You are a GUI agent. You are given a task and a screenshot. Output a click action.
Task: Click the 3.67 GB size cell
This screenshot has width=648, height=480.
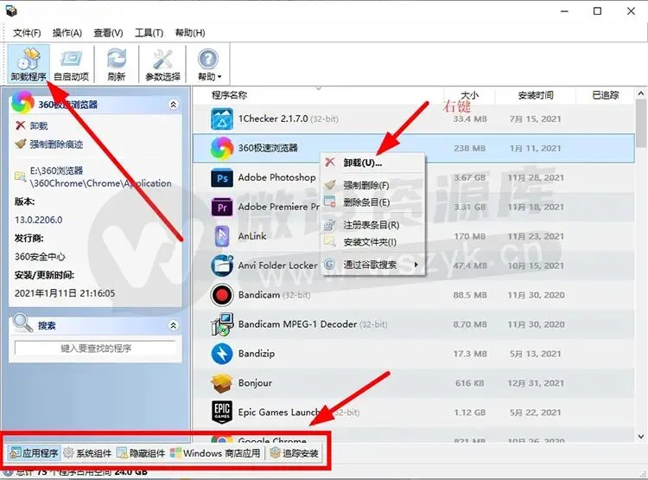[469, 178]
